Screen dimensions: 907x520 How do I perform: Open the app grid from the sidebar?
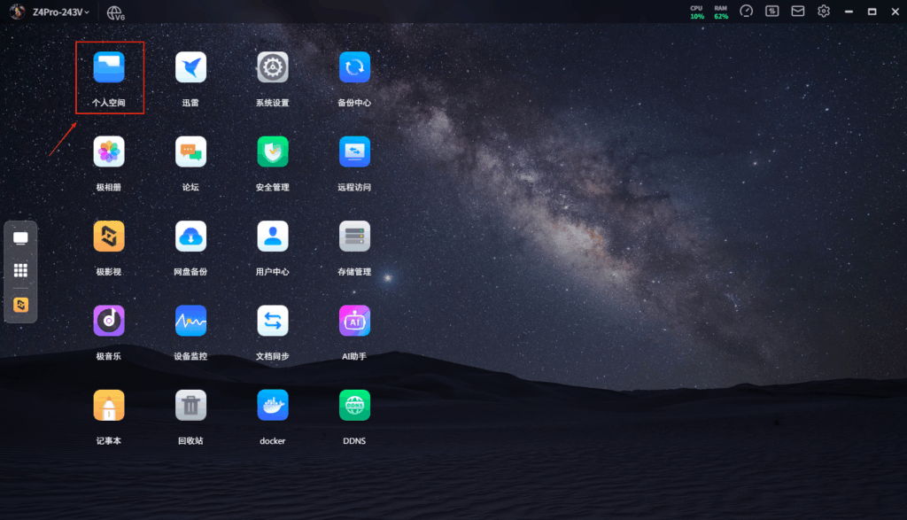tap(20, 271)
